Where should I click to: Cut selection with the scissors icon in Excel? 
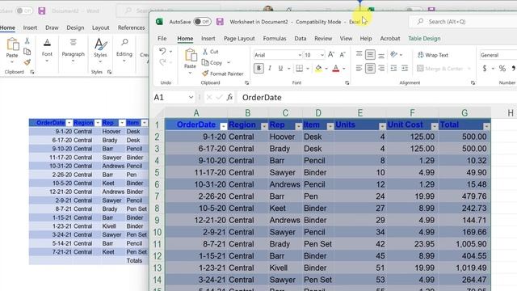point(205,52)
